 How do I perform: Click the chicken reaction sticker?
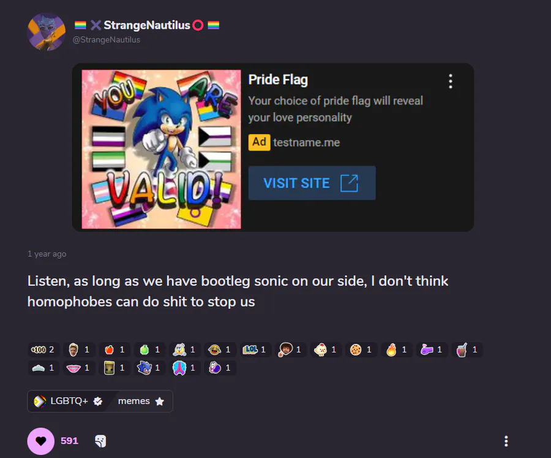click(x=326, y=349)
